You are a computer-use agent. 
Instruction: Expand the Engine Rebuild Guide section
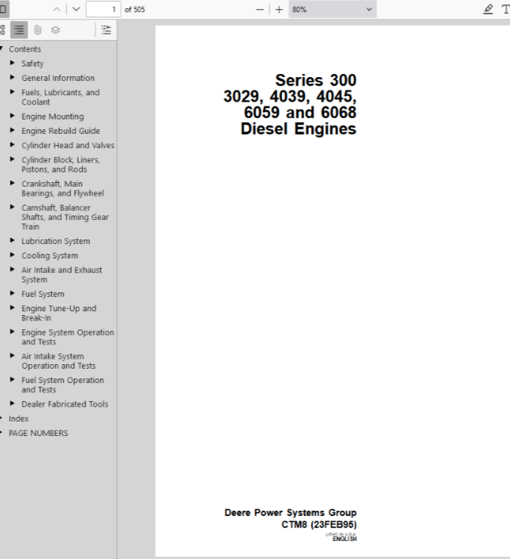[x=13, y=131]
